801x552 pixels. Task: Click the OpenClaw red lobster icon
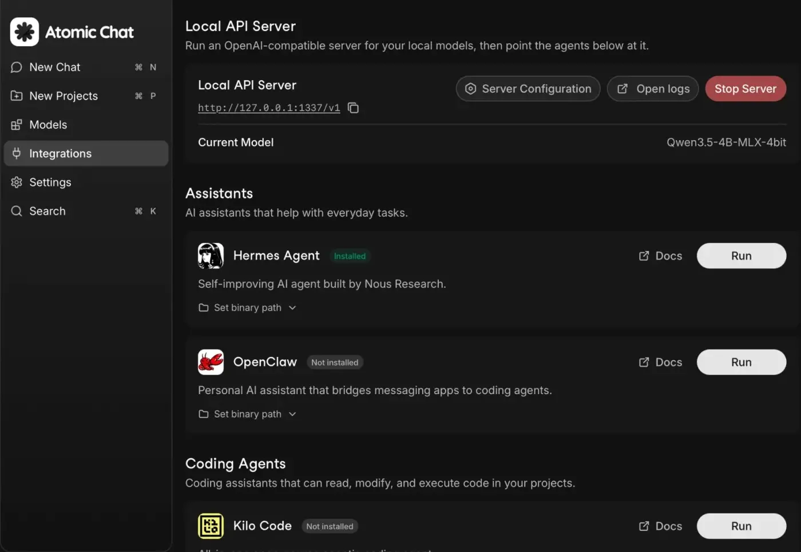point(211,362)
